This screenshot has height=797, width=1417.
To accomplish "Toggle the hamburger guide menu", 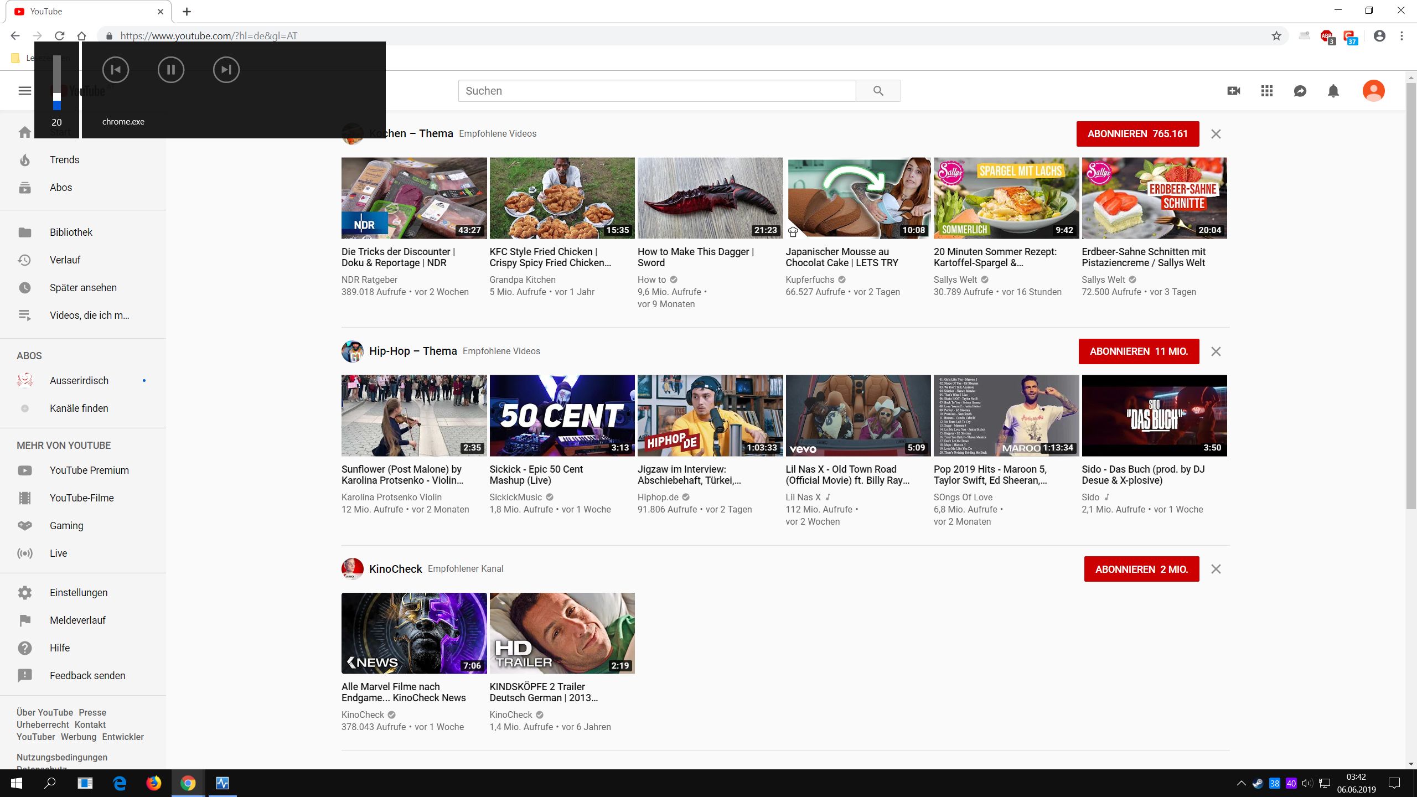I will coord(25,91).
